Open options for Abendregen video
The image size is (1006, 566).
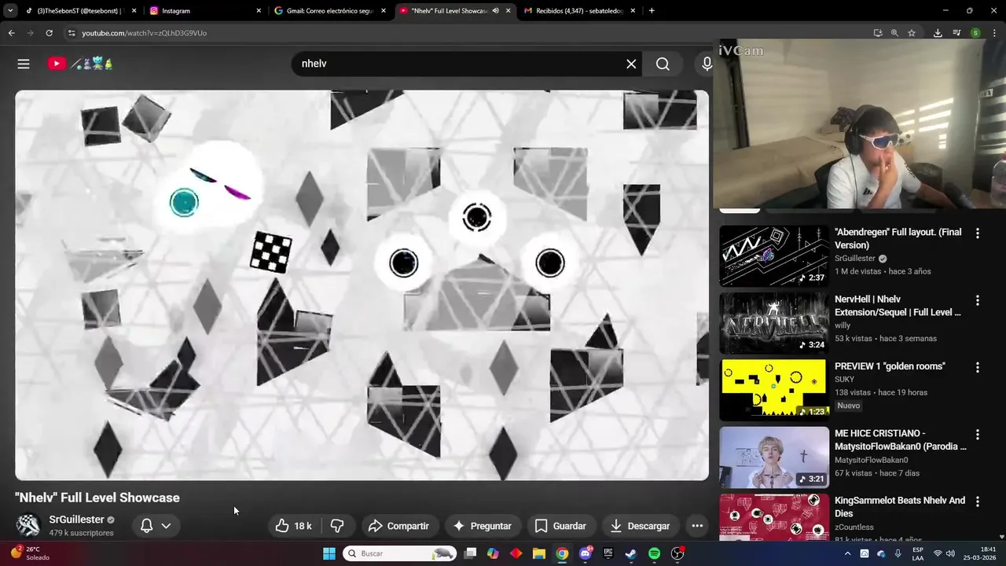(978, 233)
